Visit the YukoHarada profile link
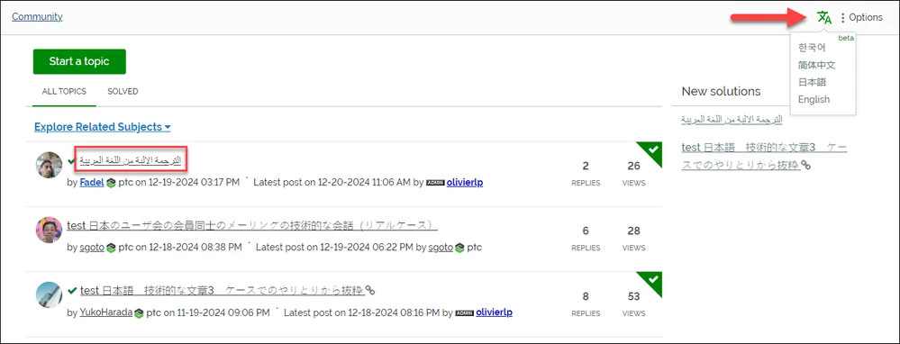The width and height of the screenshot is (900, 344). coord(106,312)
